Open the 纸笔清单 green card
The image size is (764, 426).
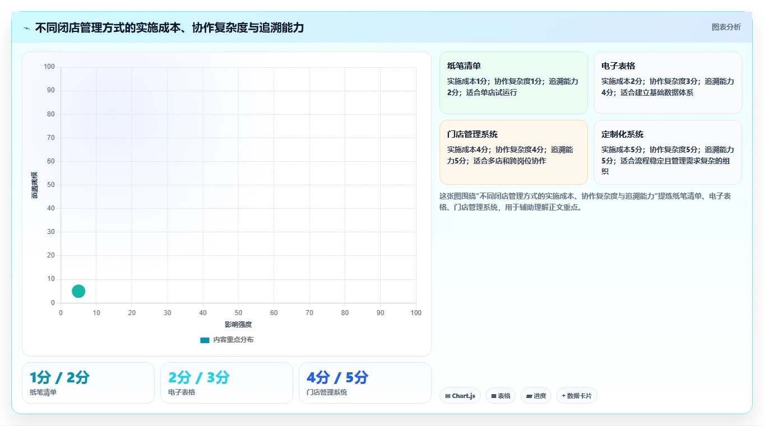click(513, 83)
